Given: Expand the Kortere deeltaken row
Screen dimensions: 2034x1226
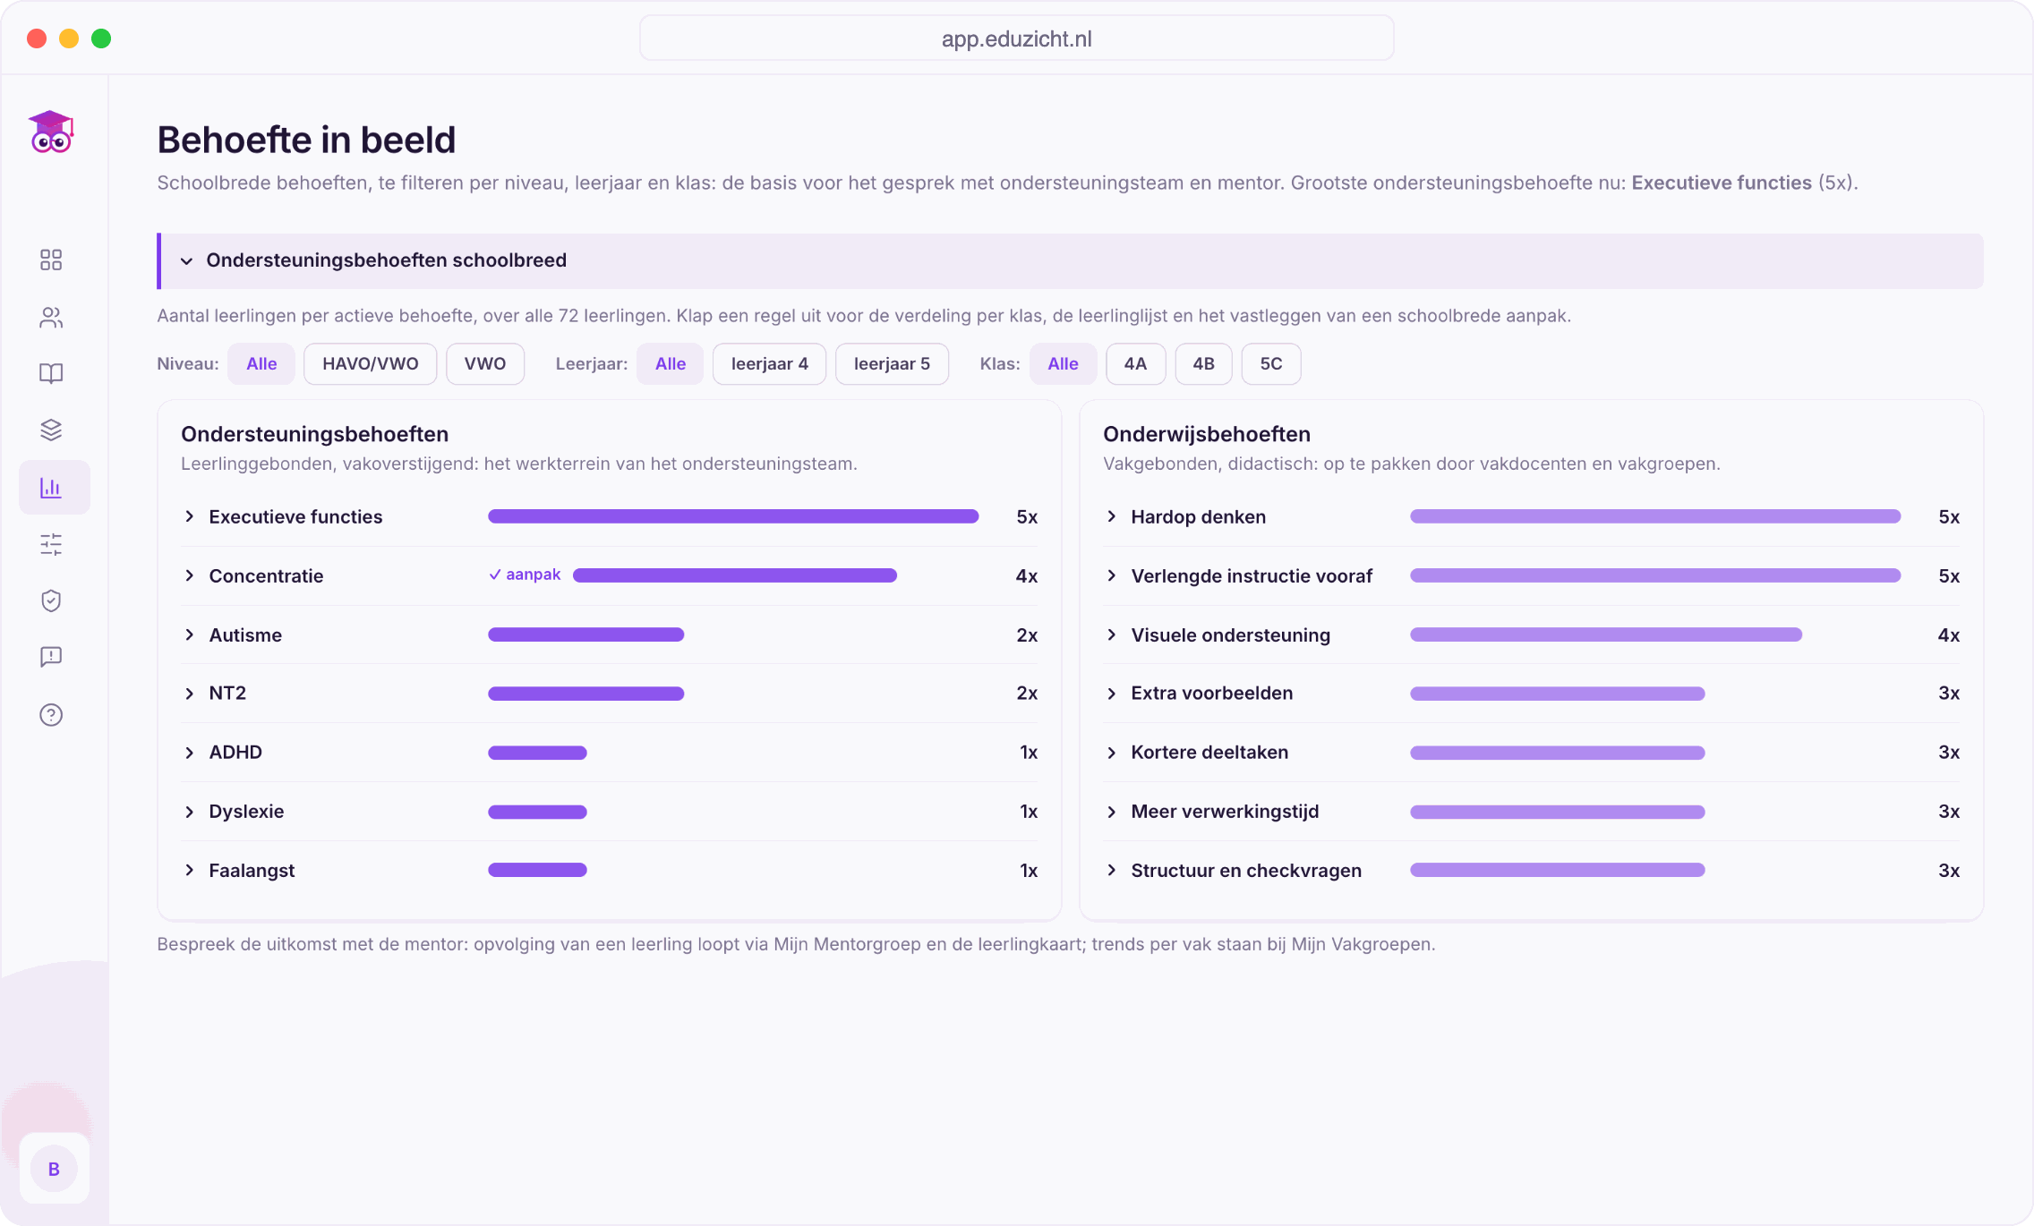Looking at the screenshot, I should pyautogui.click(x=1532, y=753).
